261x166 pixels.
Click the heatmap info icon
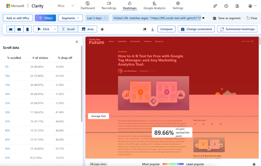(x=102, y=29)
